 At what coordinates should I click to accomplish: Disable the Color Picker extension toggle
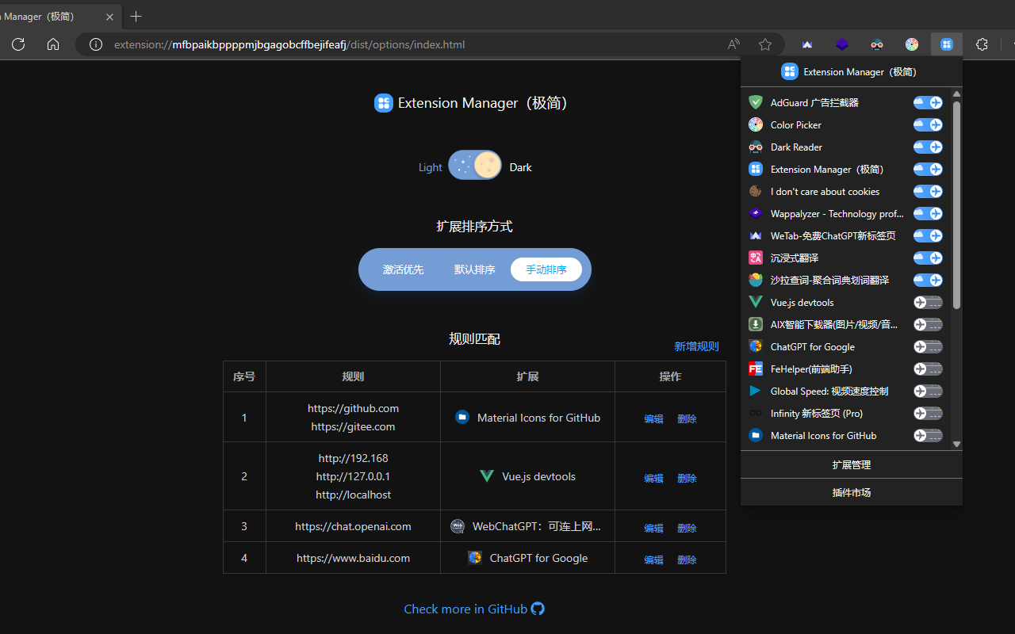pyautogui.click(x=928, y=124)
